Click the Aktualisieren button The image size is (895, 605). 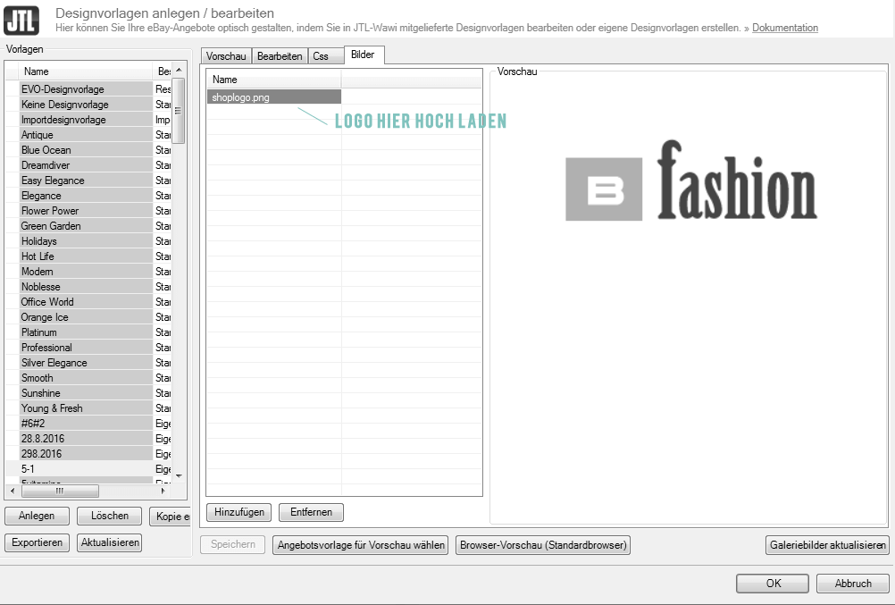110,542
